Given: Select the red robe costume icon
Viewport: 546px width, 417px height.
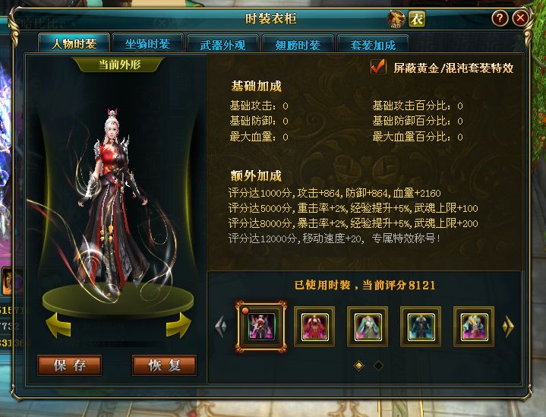Looking at the screenshot, I should point(314,327).
